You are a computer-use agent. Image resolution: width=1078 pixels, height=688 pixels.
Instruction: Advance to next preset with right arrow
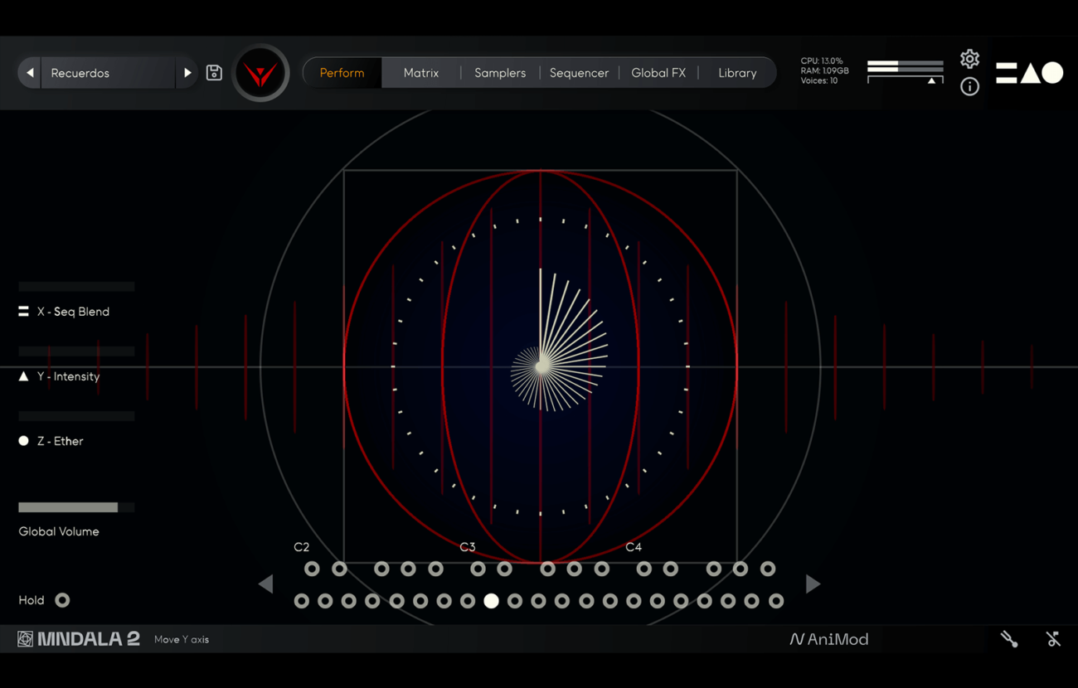coord(187,73)
